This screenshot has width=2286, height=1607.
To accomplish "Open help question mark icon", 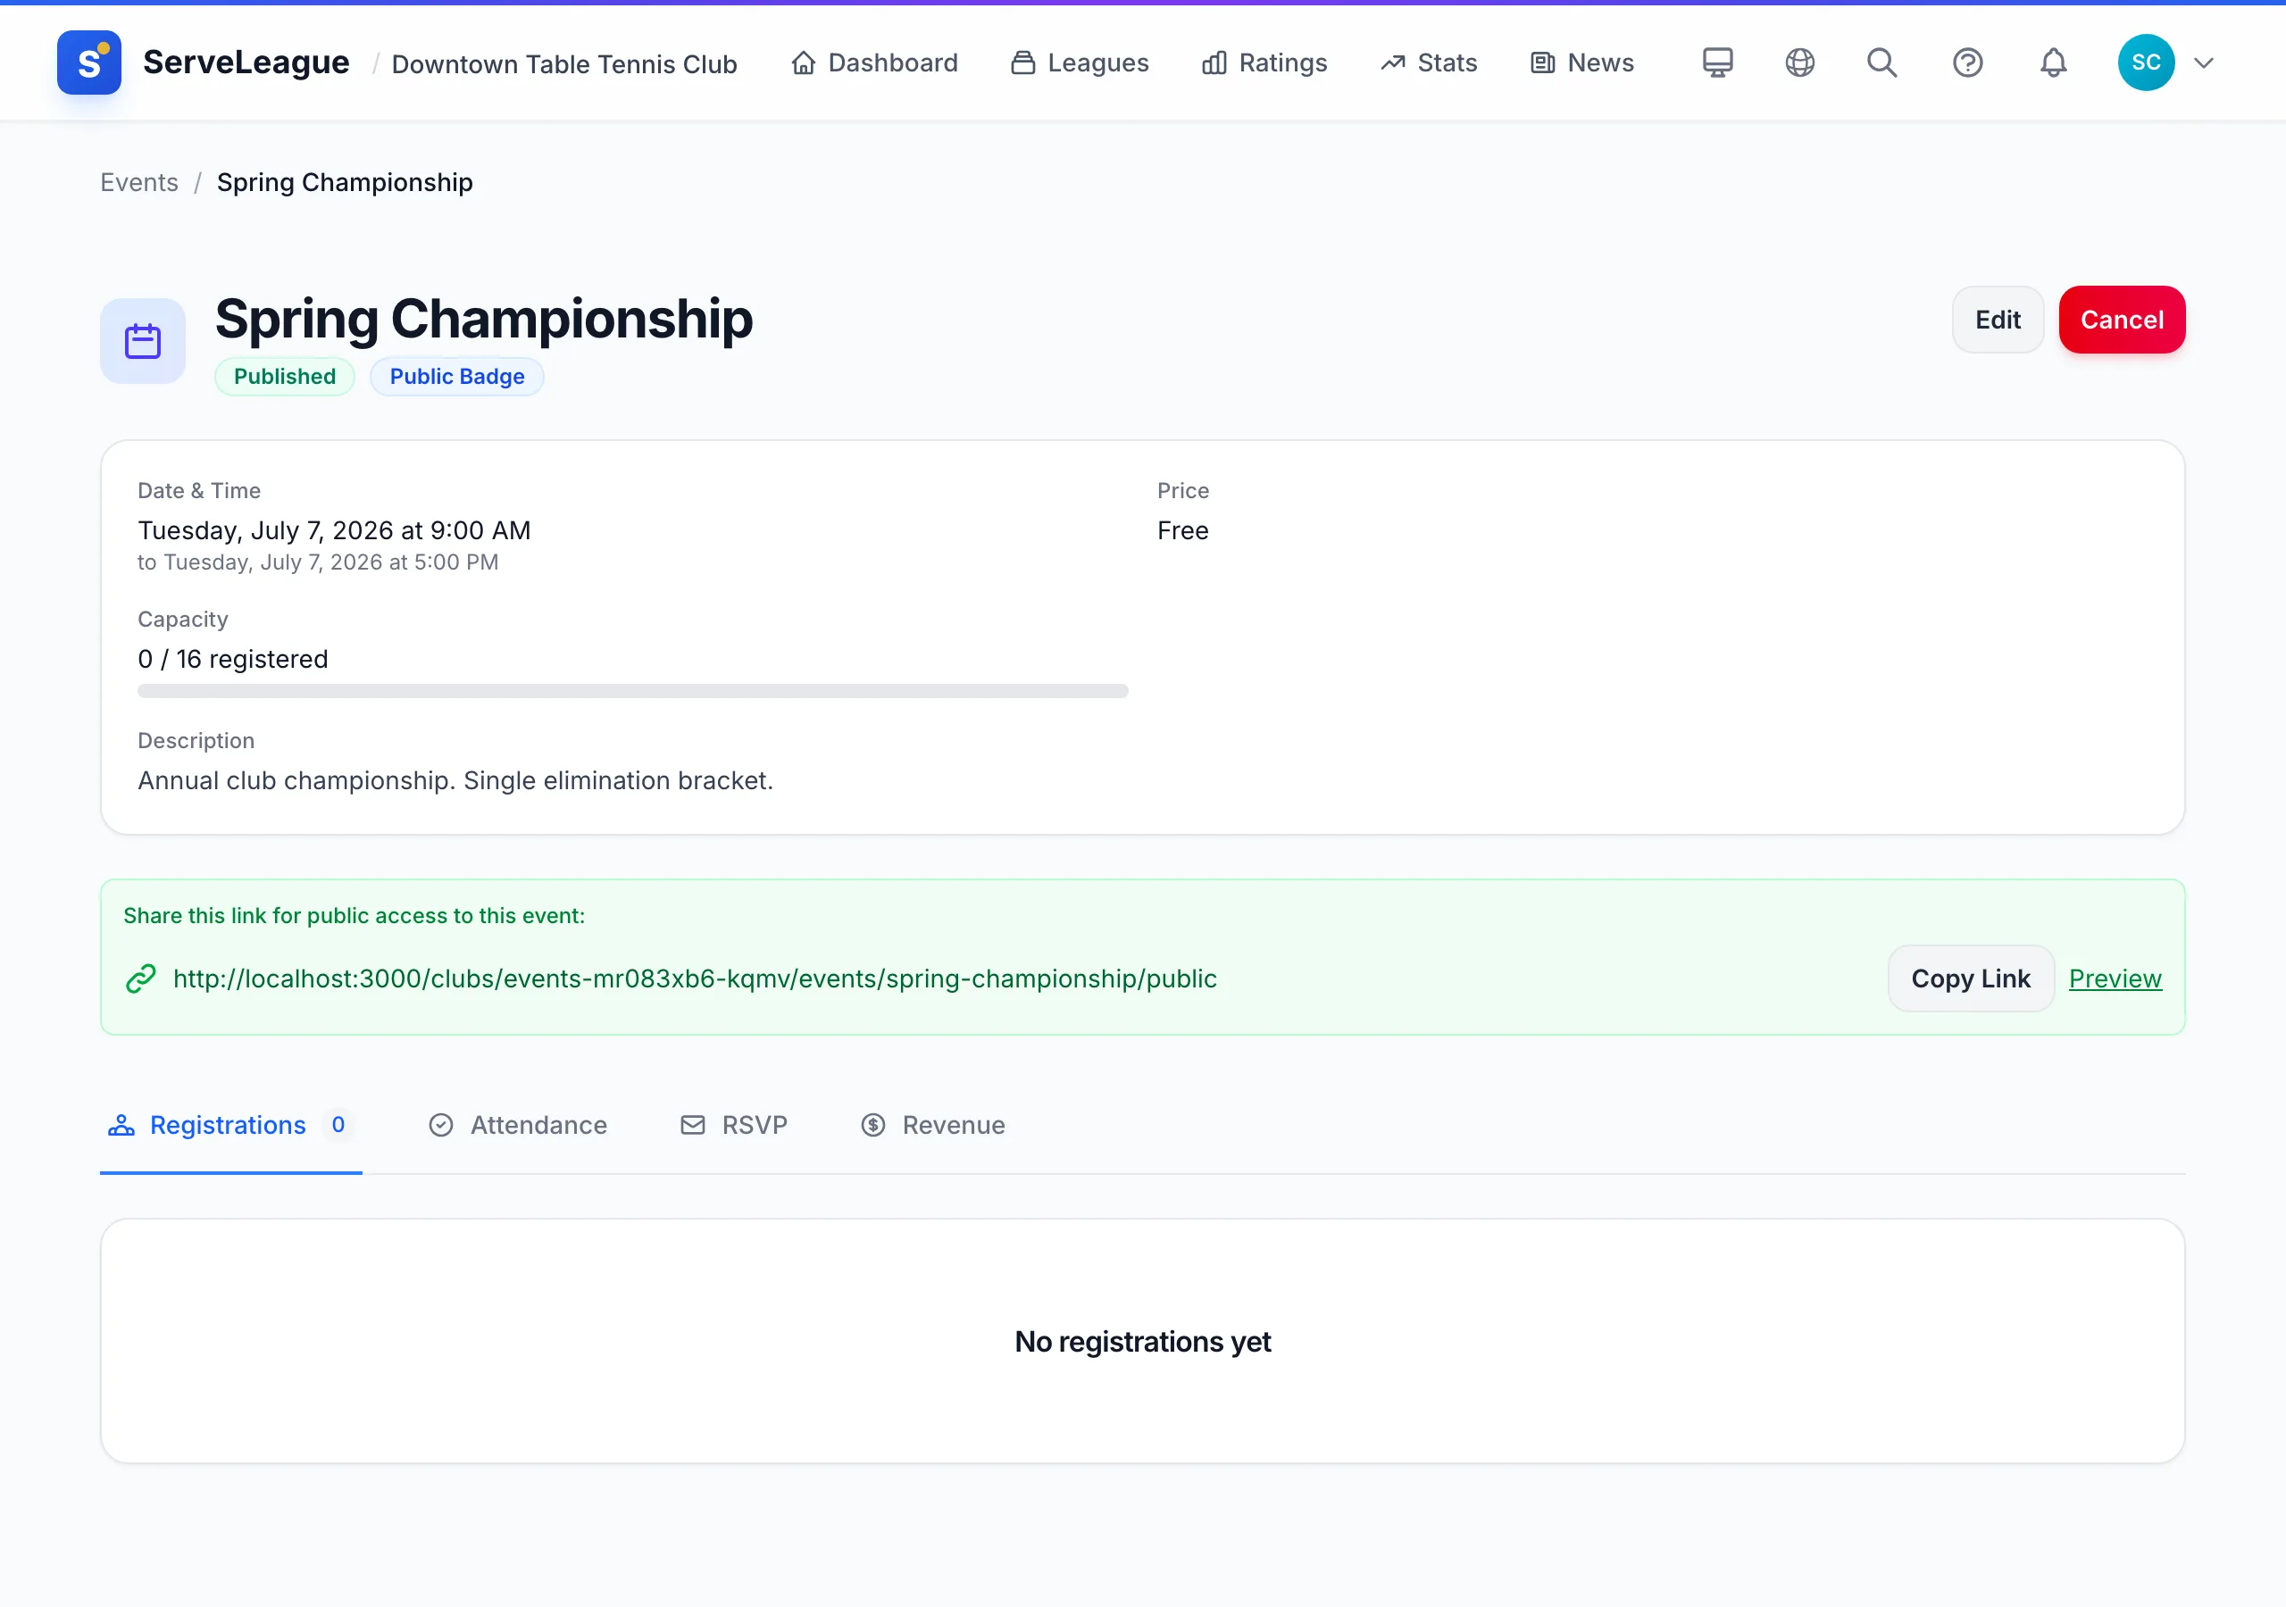I will click(x=1967, y=62).
